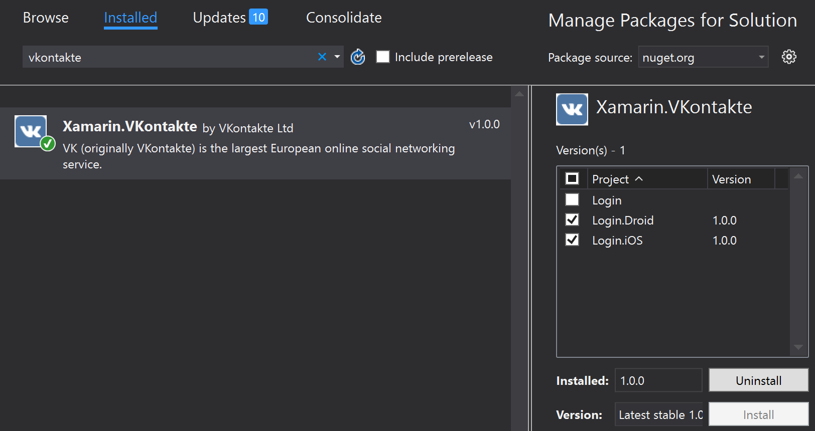
Task: Click the Xamarin.VKontakte list item logo
Action: 31,131
